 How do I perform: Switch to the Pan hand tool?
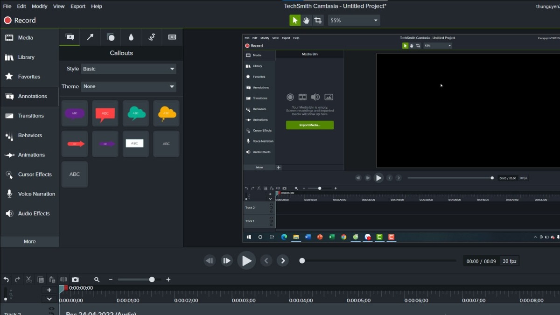pyautogui.click(x=306, y=20)
